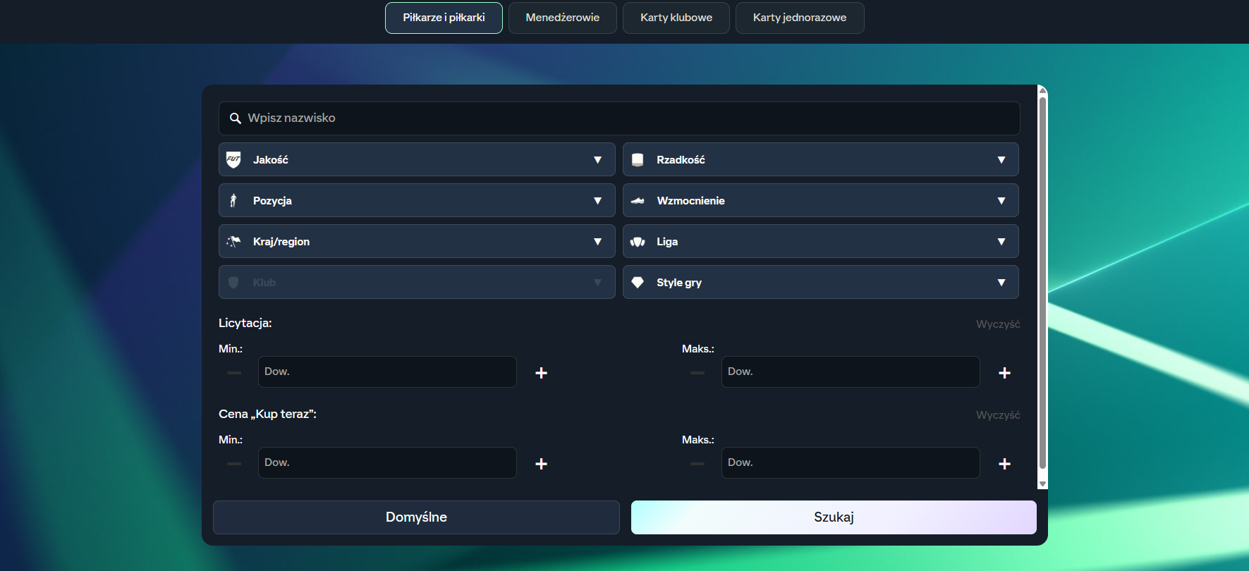Switch to the Menedżerowie tab
The height and width of the screenshot is (571, 1249).
point(563,18)
